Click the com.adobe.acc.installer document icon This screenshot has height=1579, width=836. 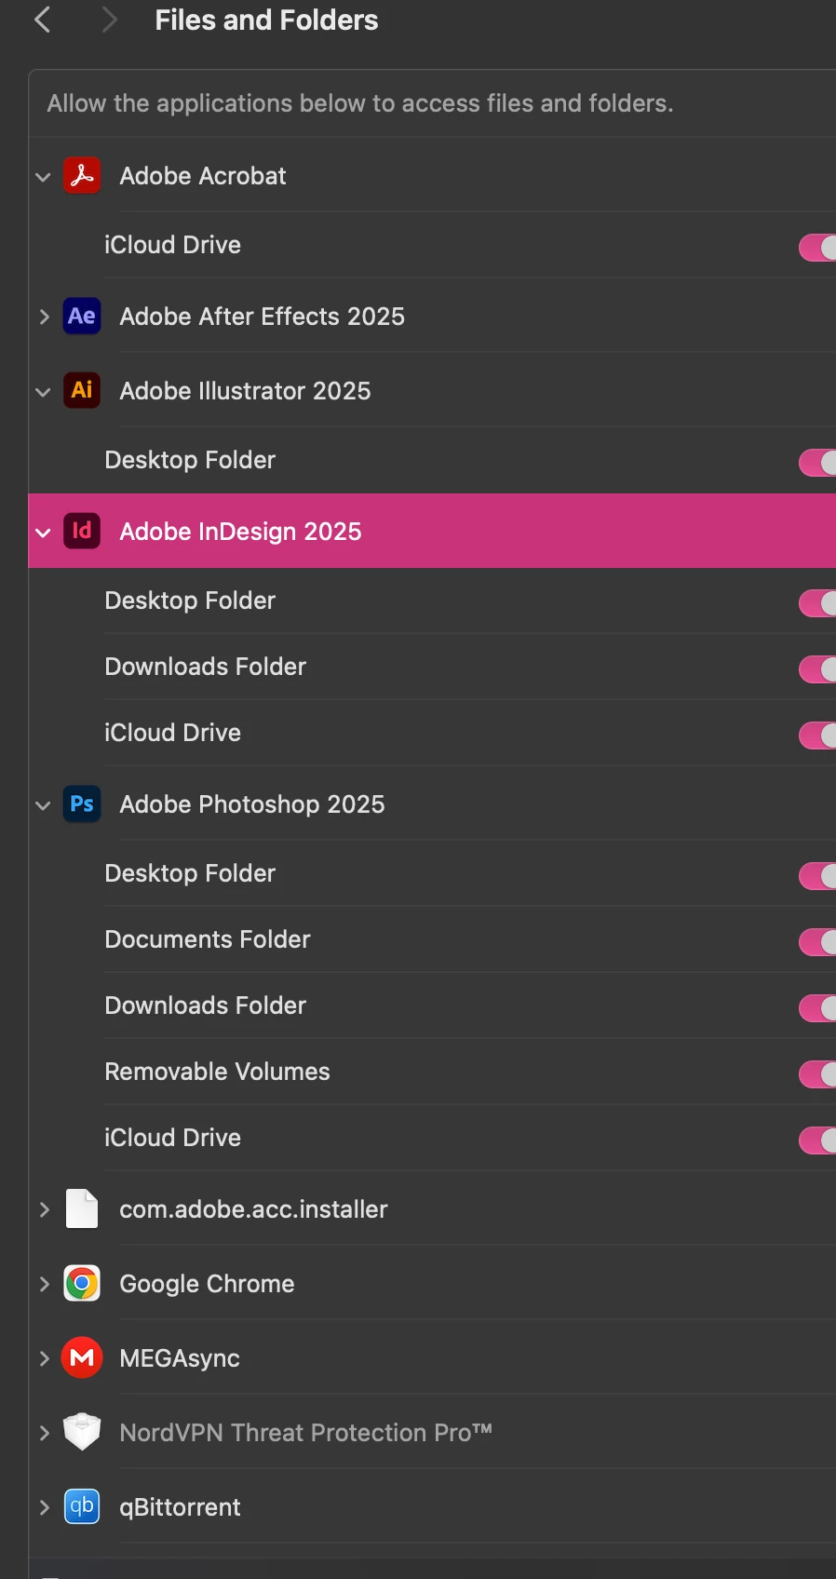(82, 1208)
